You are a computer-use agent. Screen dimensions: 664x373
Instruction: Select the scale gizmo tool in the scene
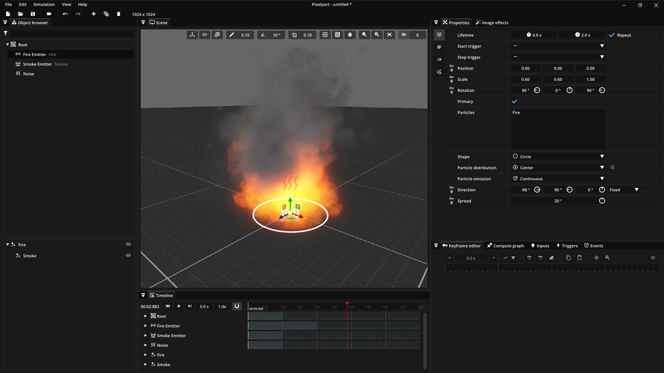217,35
